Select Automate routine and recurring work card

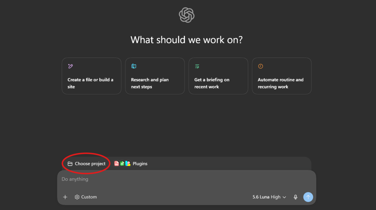[x=282, y=76]
